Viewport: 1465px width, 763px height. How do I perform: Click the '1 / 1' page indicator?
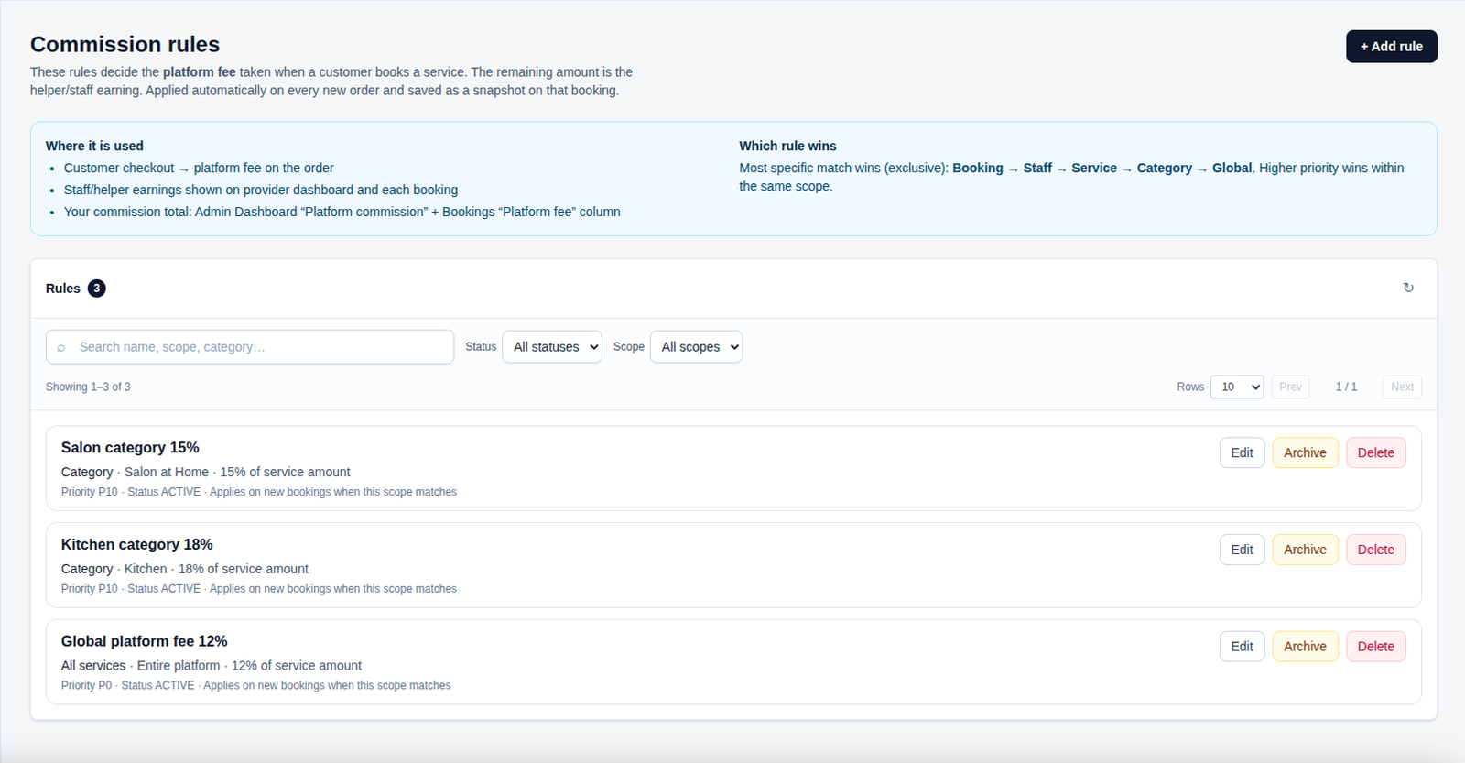(x=1346, y=387)
